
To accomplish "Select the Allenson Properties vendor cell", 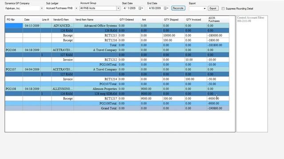I will coord(96,89).
